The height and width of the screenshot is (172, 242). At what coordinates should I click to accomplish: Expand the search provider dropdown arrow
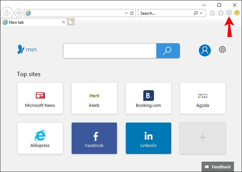201,13
